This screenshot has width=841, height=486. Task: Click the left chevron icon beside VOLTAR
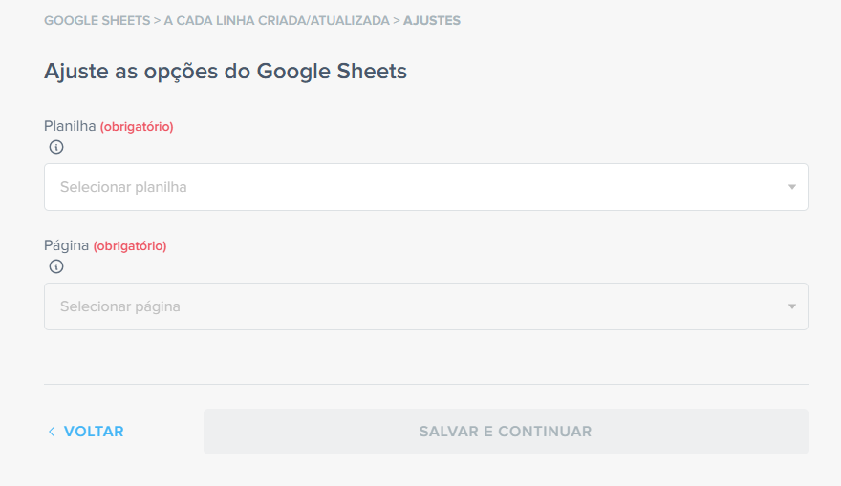[52, 432]
